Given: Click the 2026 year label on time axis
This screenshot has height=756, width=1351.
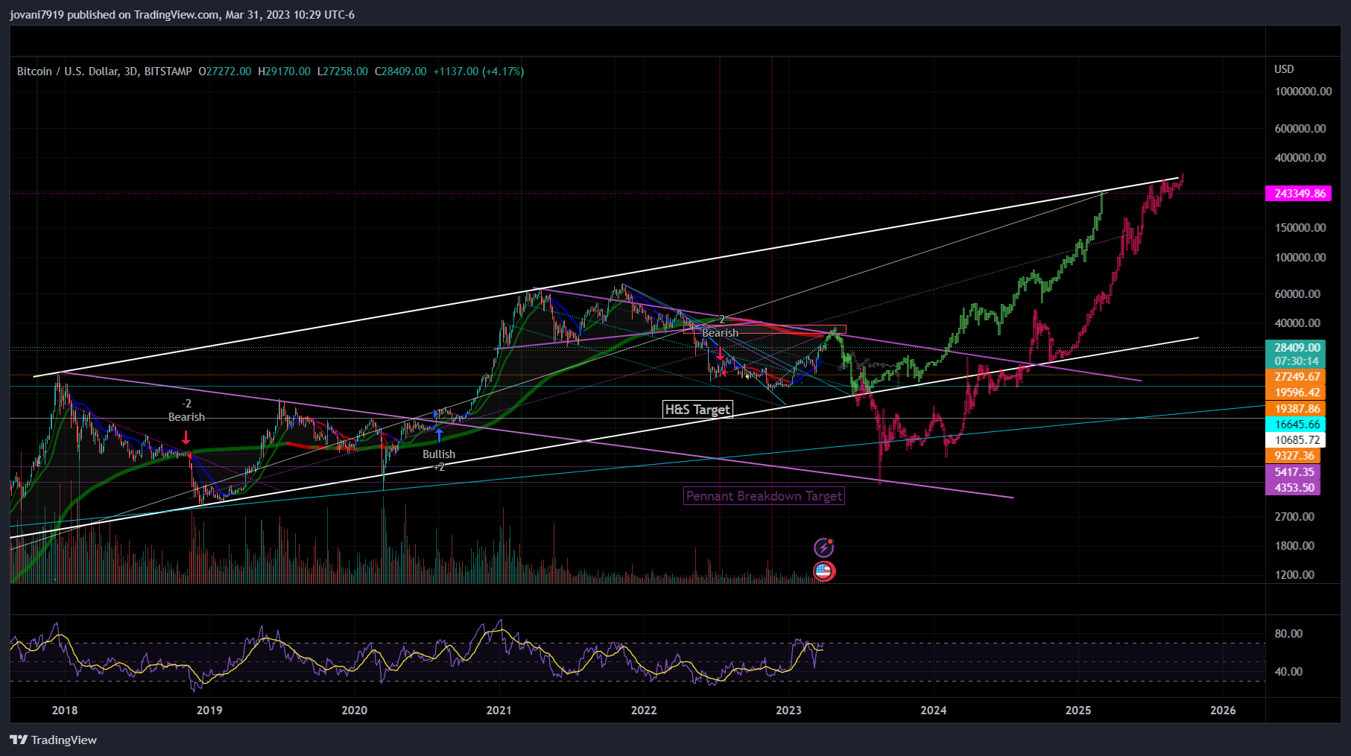Looking at the screenshot, I should pos(1223,711).
